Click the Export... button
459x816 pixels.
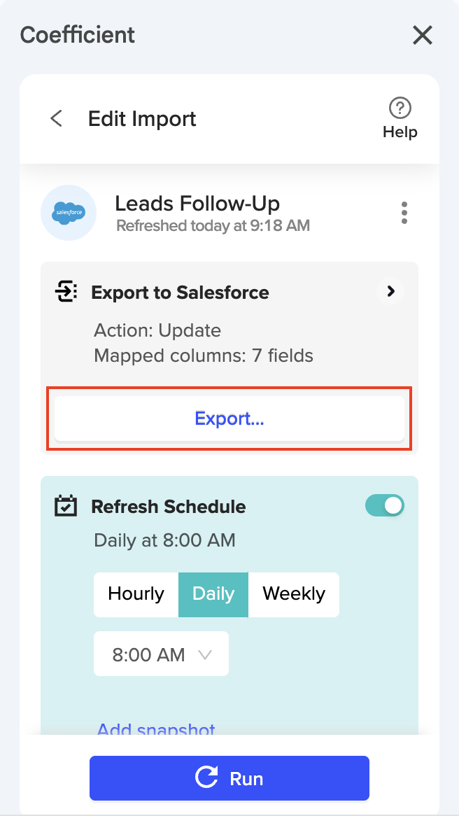click(x=229, y=418)
